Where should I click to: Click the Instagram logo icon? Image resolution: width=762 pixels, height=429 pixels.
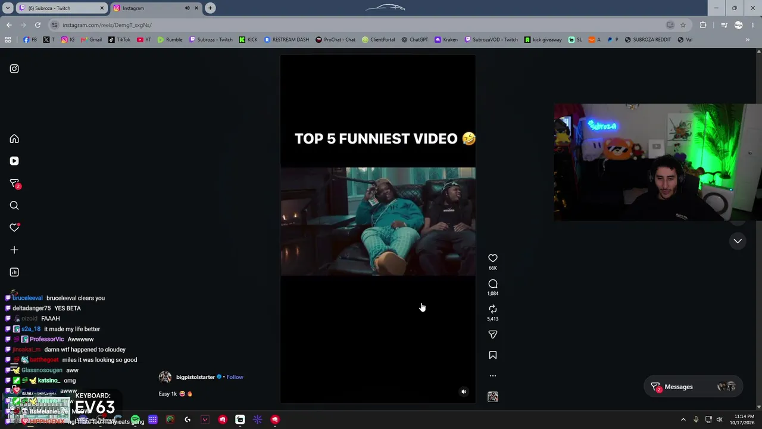pyautogui.click(x=14, y=69)
